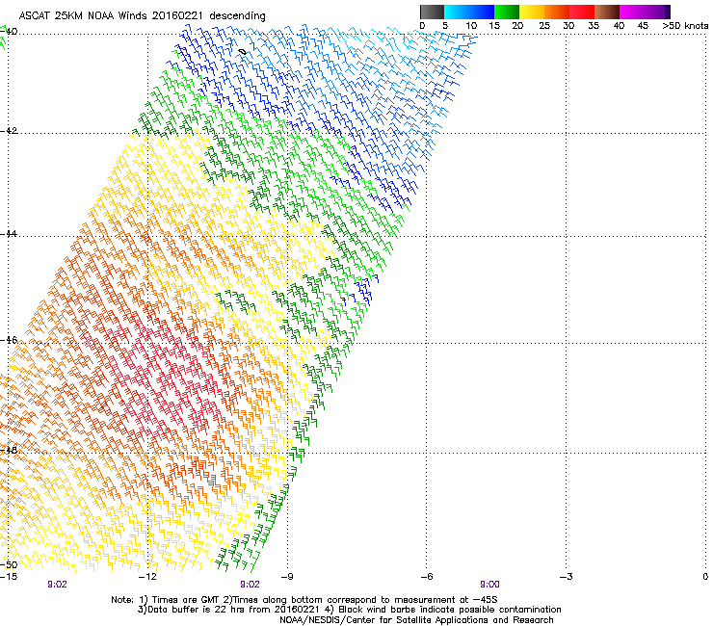713x626 pixels.
Task: Click the title 'ASCAT 25KM NOAA Winds 20160221 descending'
Action: 143,15
